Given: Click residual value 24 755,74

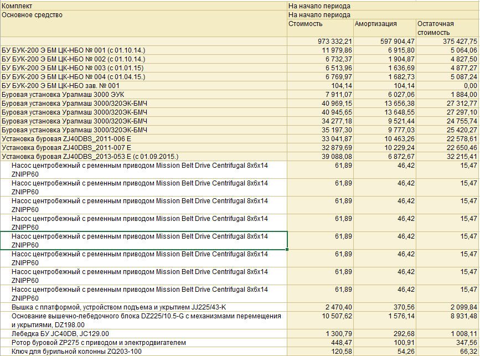Looking at the screenshot, I should click(x=448, y=121).
